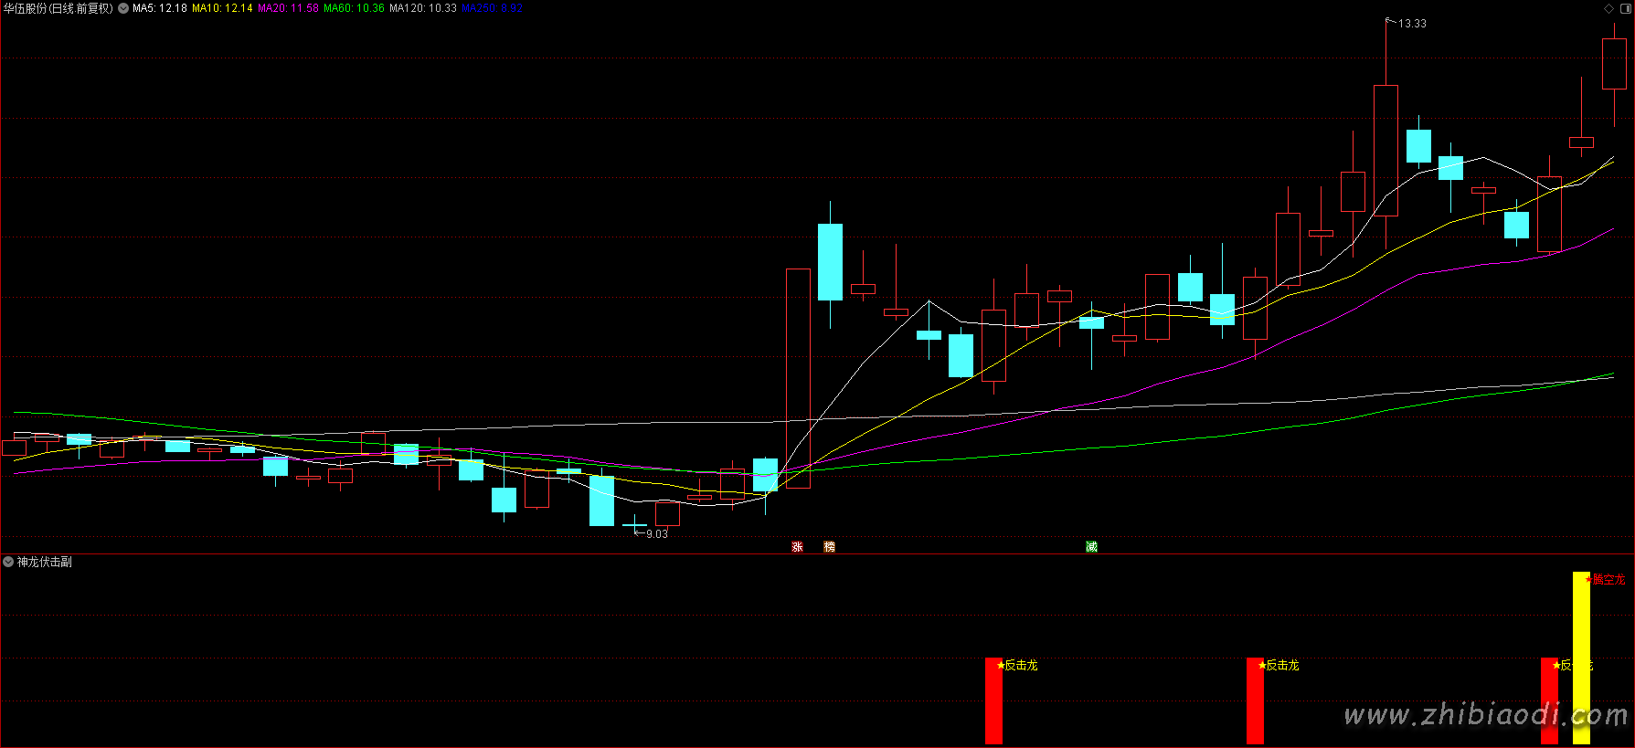Click the second red 反击龙 signal bar
The width and height of the screenshot is (1635, 748).
(x=1255, y=701)
